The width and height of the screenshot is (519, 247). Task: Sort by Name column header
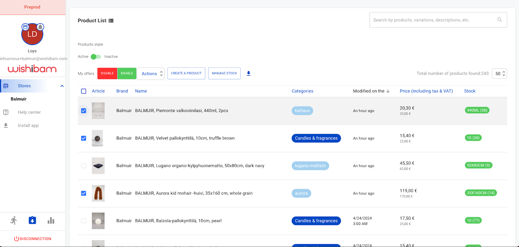coord(141,91)
